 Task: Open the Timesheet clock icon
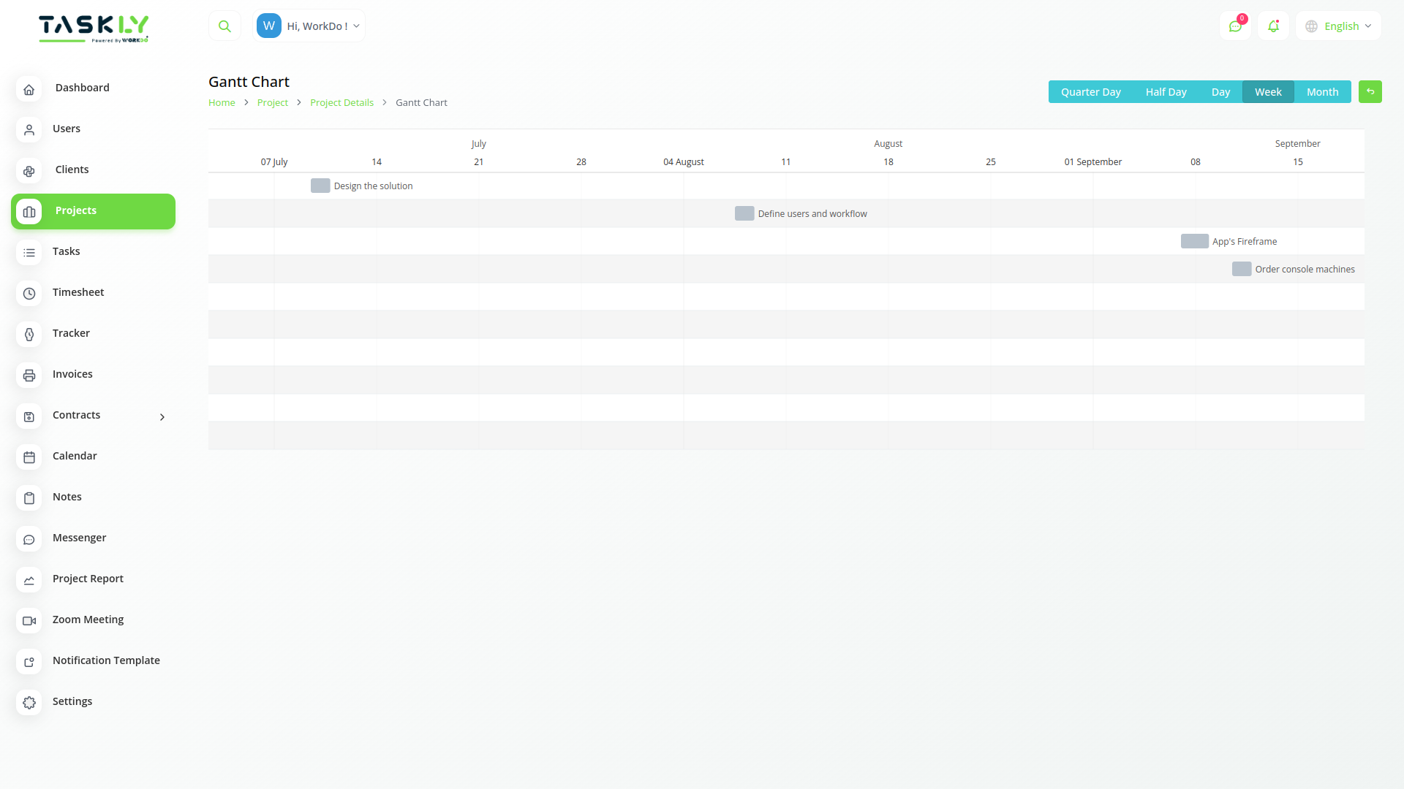click(29, 294)
